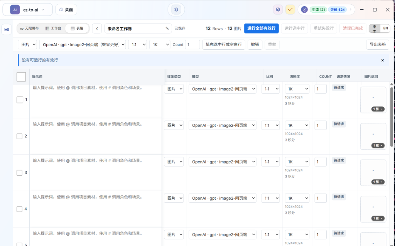Viewport: 395px width, 246px height.
Task: Click the purple chat icon in header
Action: click(x=278, y=10)
